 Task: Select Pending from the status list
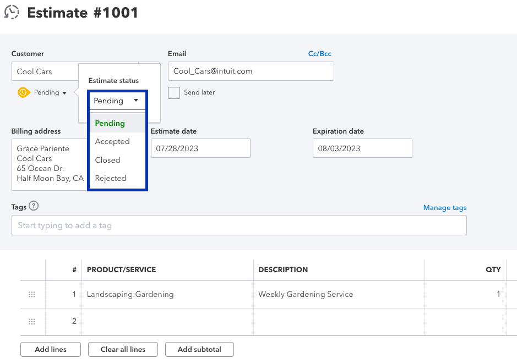[x=117, y=123]
